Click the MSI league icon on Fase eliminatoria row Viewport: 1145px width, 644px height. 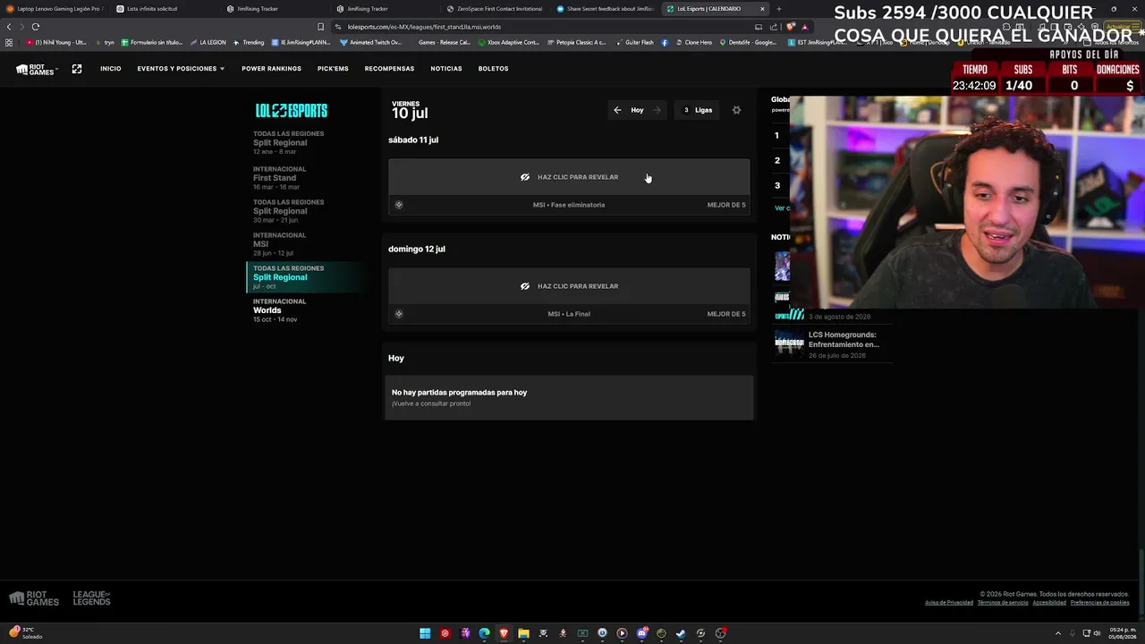coord(399,205)
